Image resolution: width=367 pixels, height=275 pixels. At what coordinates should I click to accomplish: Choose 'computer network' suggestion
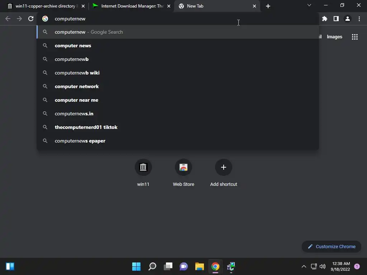pyautogui.click(x=178, y=86)
